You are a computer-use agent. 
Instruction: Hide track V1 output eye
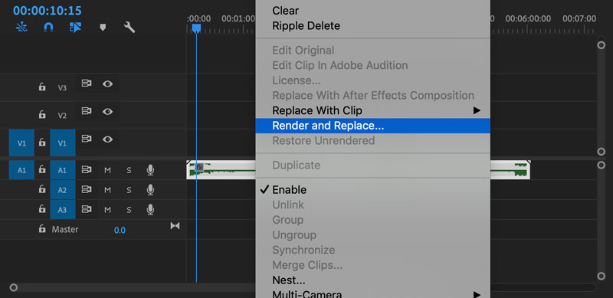coord(107,139)
